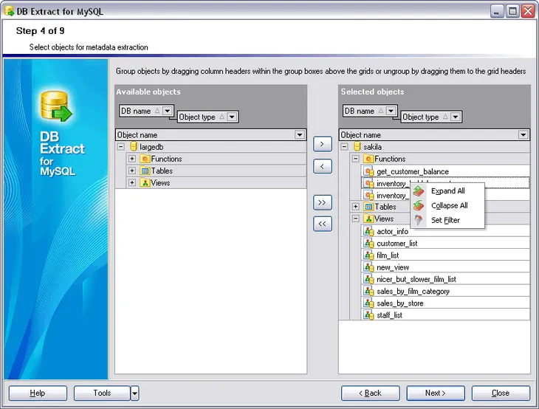
Task: Move selected object back to Available (<)
Action: (323, 166)
